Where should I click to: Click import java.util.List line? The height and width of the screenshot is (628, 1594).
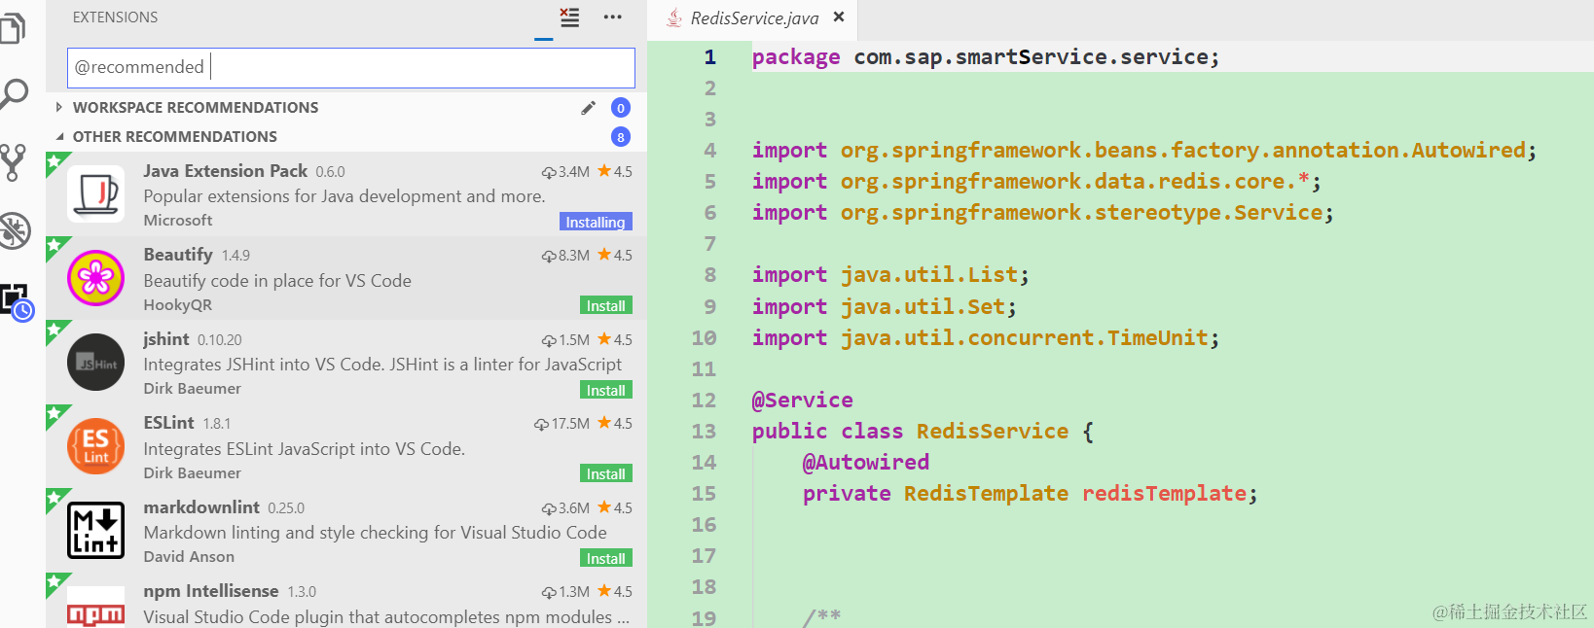tap(890, 275)
